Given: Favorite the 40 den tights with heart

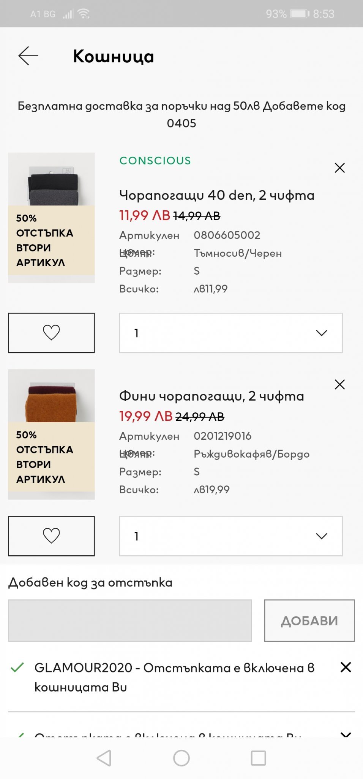Looking at the screenshot, I should tap(51, 333).
